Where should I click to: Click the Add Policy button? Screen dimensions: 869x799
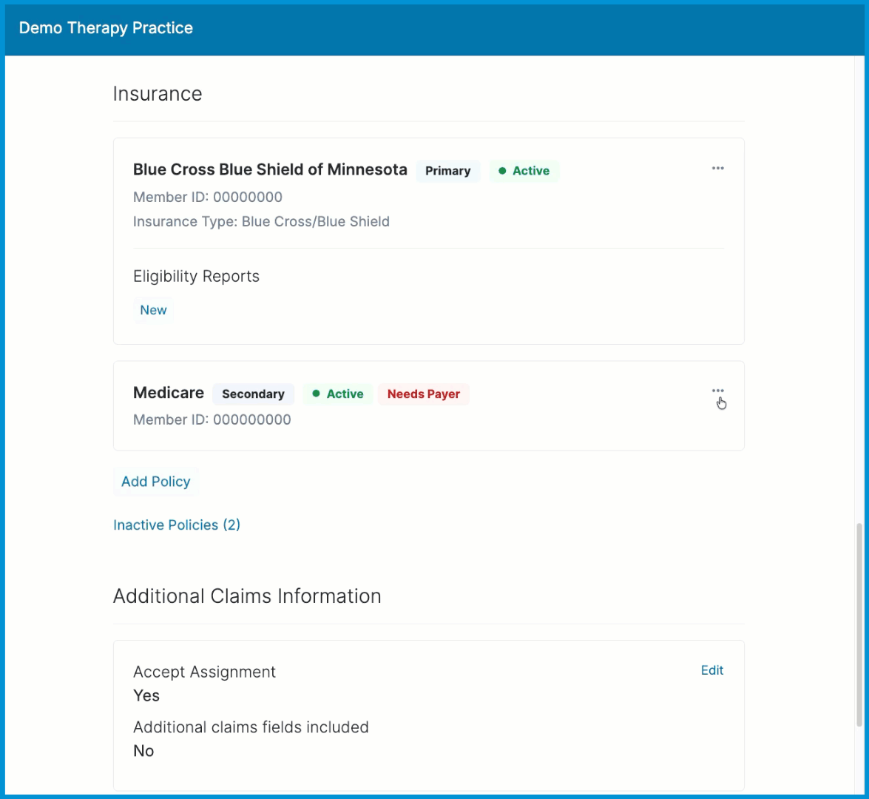point(155,481)
